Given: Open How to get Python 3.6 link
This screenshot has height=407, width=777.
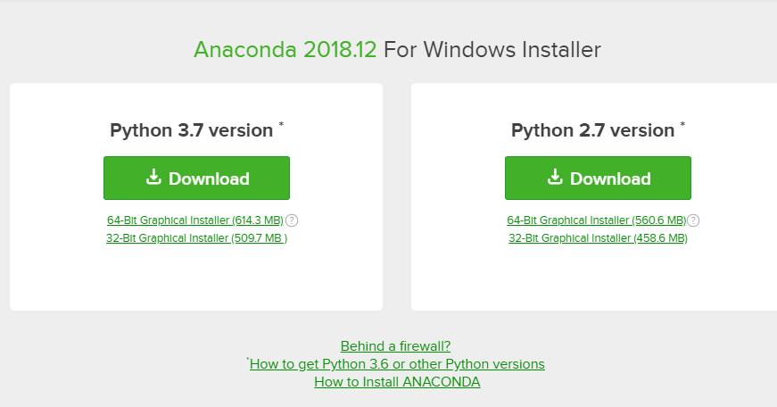Looking at the screenshot, I should [397, 364].
